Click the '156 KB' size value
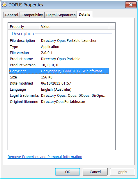The width and height of the screenshot is (138, 179). click(47, 77)
